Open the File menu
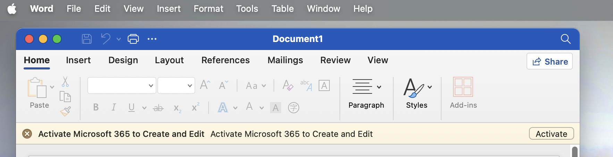Screen dimensions: 613x157 tap(74, 9)
